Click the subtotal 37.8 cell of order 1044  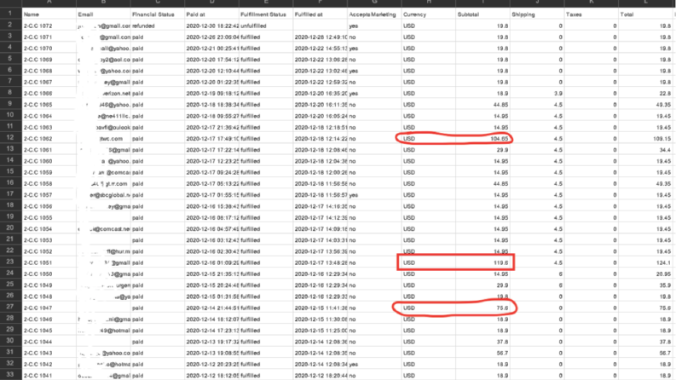[482, 342]
